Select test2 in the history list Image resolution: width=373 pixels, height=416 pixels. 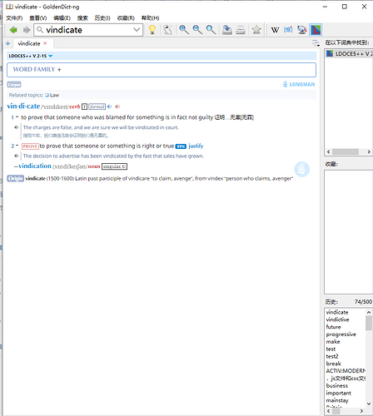tap(332, 356)
